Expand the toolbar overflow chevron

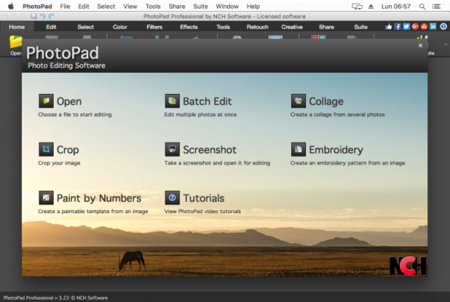(x=446, y=44)
